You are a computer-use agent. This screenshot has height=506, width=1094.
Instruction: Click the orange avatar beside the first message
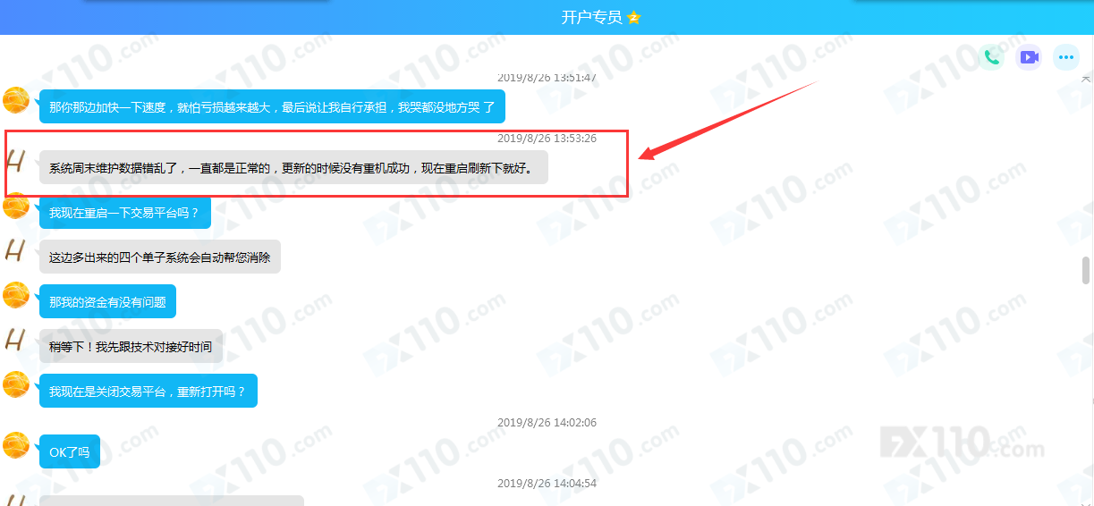tap(16, 101)
